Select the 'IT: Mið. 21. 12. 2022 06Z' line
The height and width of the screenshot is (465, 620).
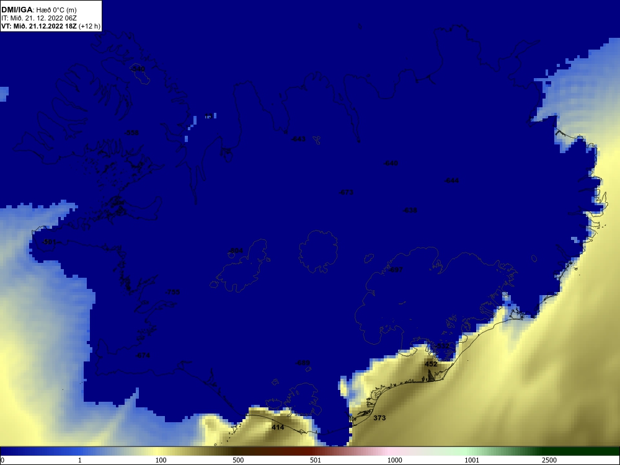[38, 18]
